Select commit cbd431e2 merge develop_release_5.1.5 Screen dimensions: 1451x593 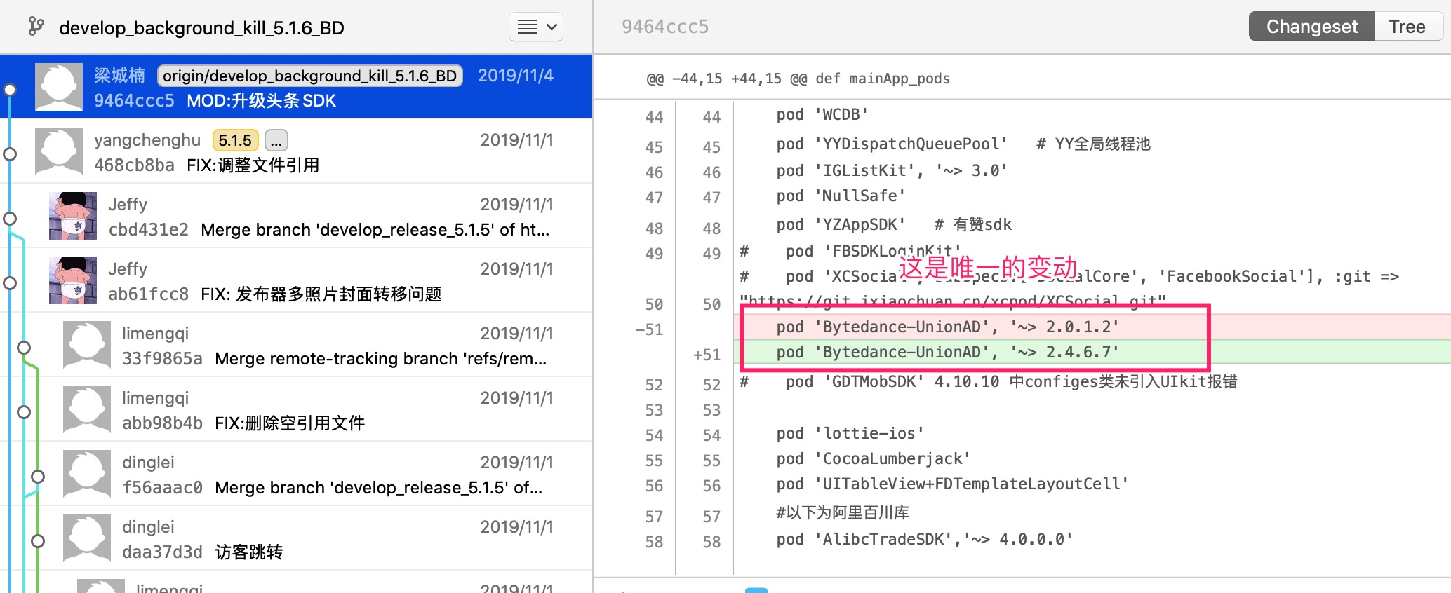[x=296, y=216]
